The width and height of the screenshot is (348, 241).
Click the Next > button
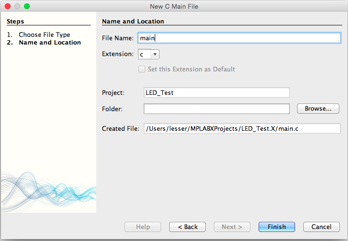click(232, 227)
